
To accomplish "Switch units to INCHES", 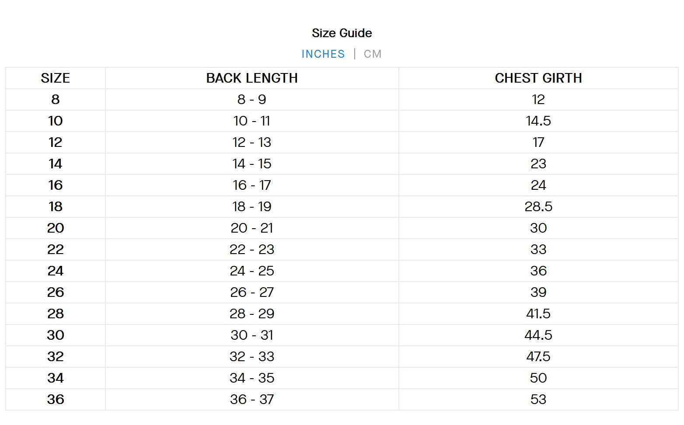I will pyautogui.click(x=323, y=54).
